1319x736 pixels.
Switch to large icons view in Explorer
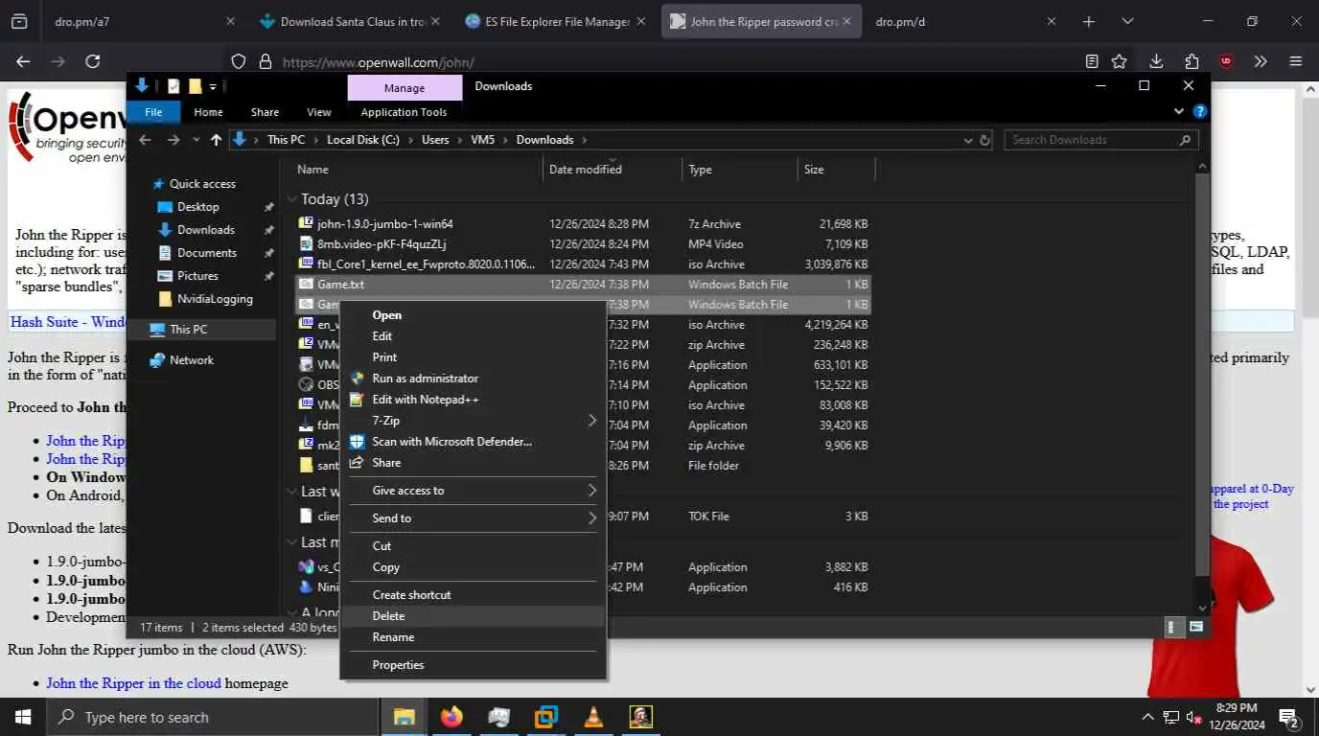coord(1196,627)
